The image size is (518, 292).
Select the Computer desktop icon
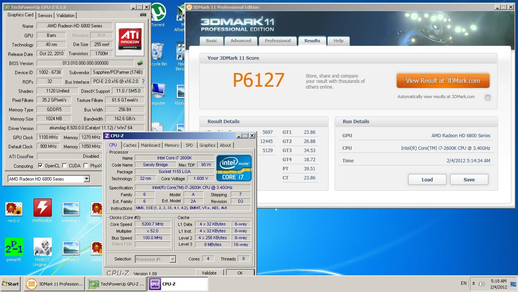coord(158,94)
